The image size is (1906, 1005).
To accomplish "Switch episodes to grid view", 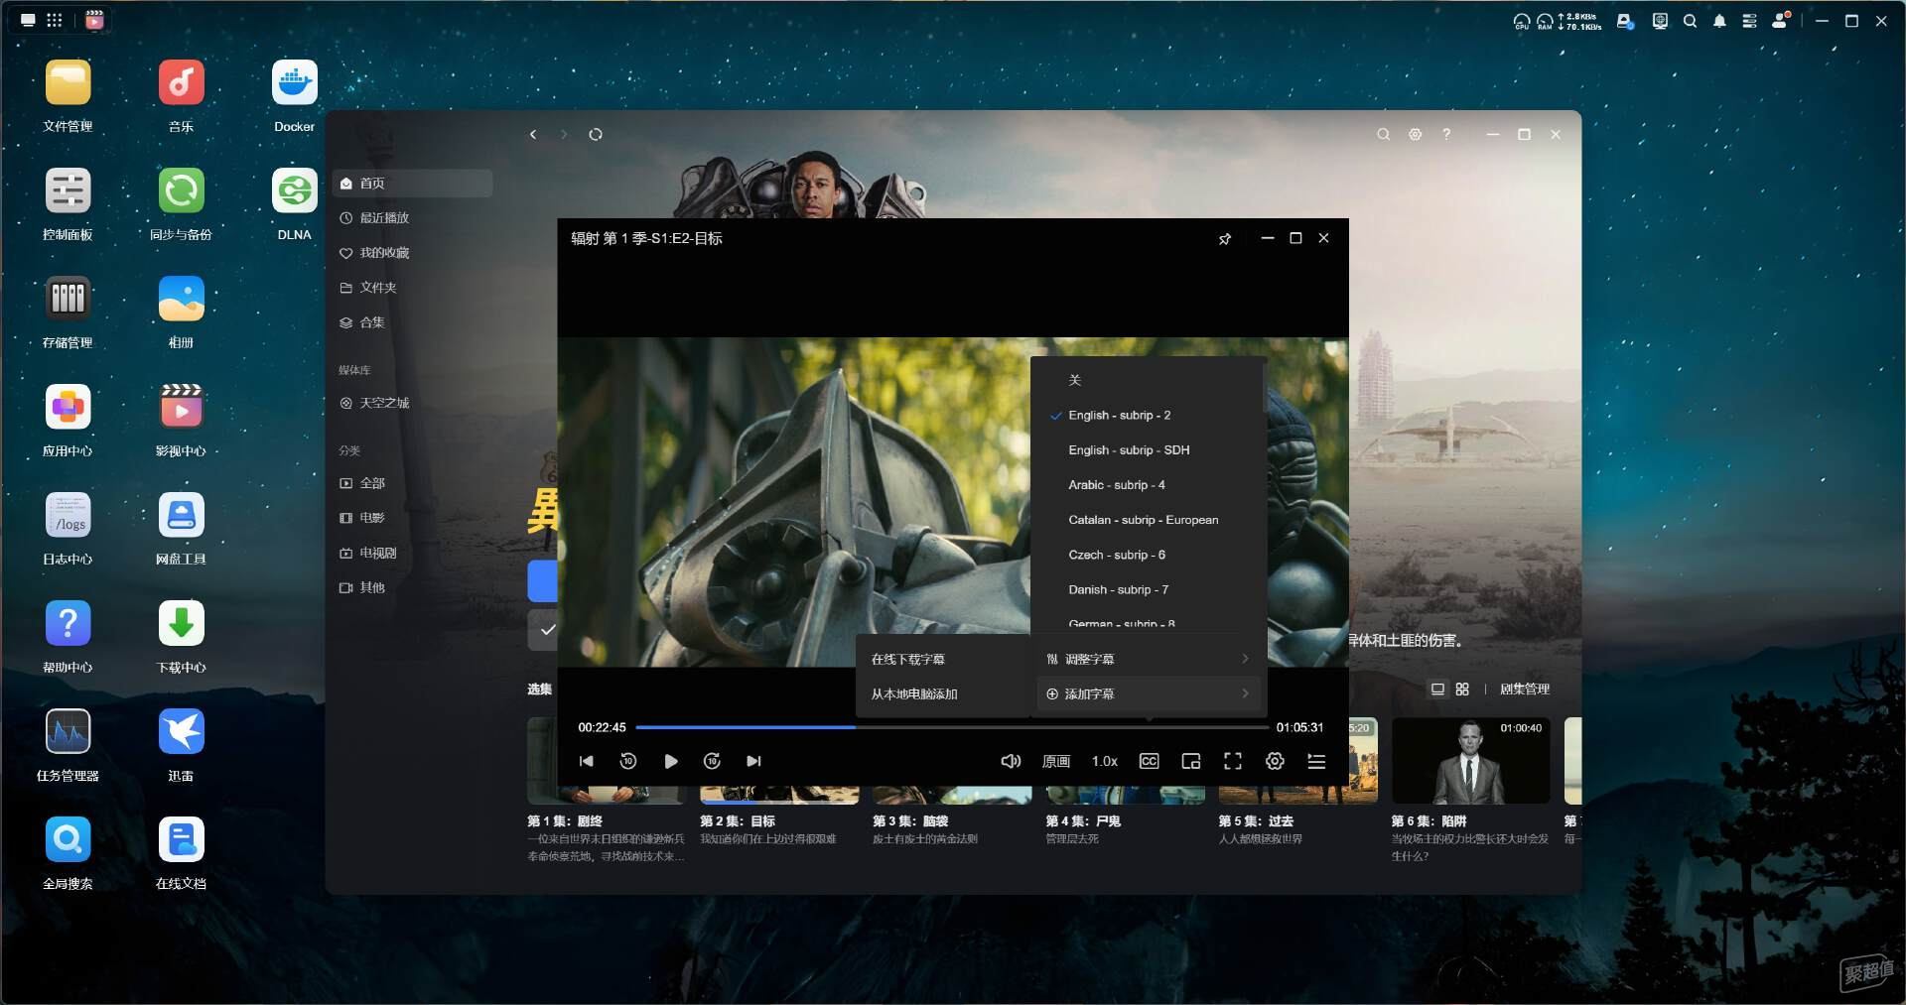I will (x=1462, y=689).
